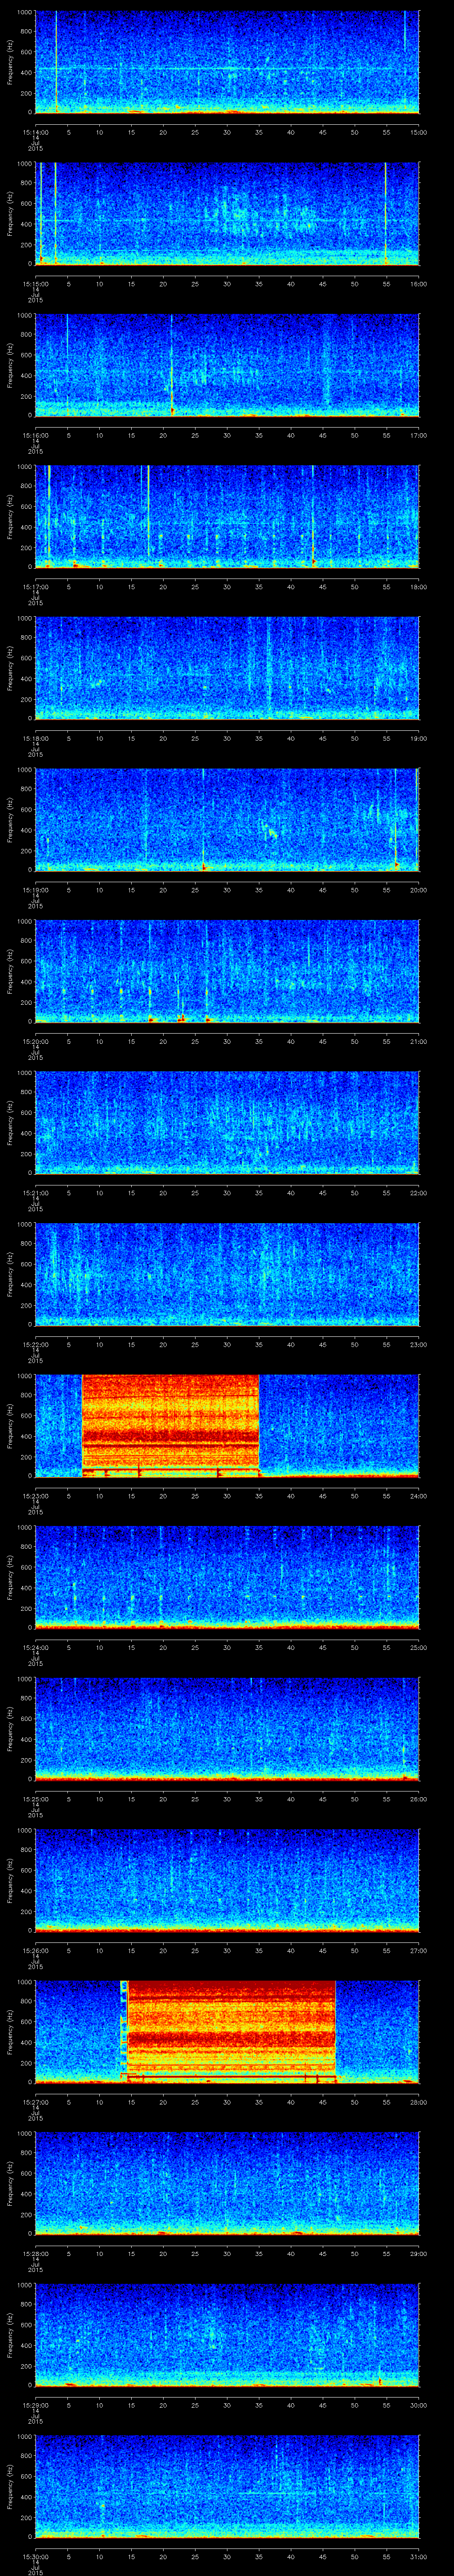Click the spectrogram panel starting at 15:16:00
Screen dimensions: 454x2576
pos(227,365)
